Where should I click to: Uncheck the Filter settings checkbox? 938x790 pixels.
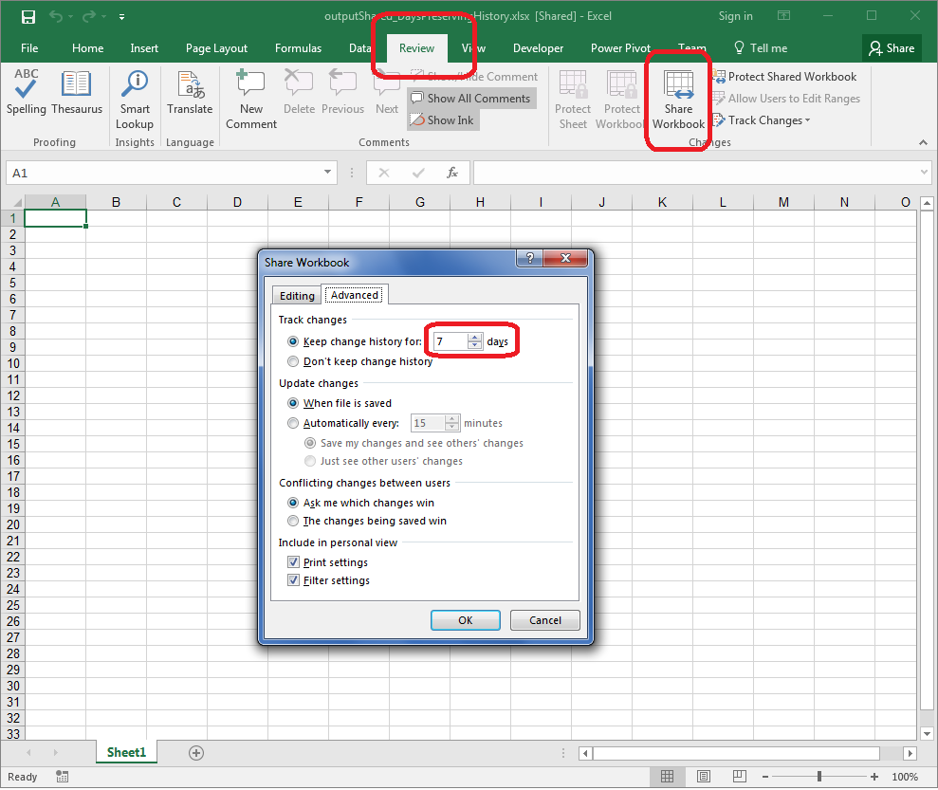[x=293, y=580]
